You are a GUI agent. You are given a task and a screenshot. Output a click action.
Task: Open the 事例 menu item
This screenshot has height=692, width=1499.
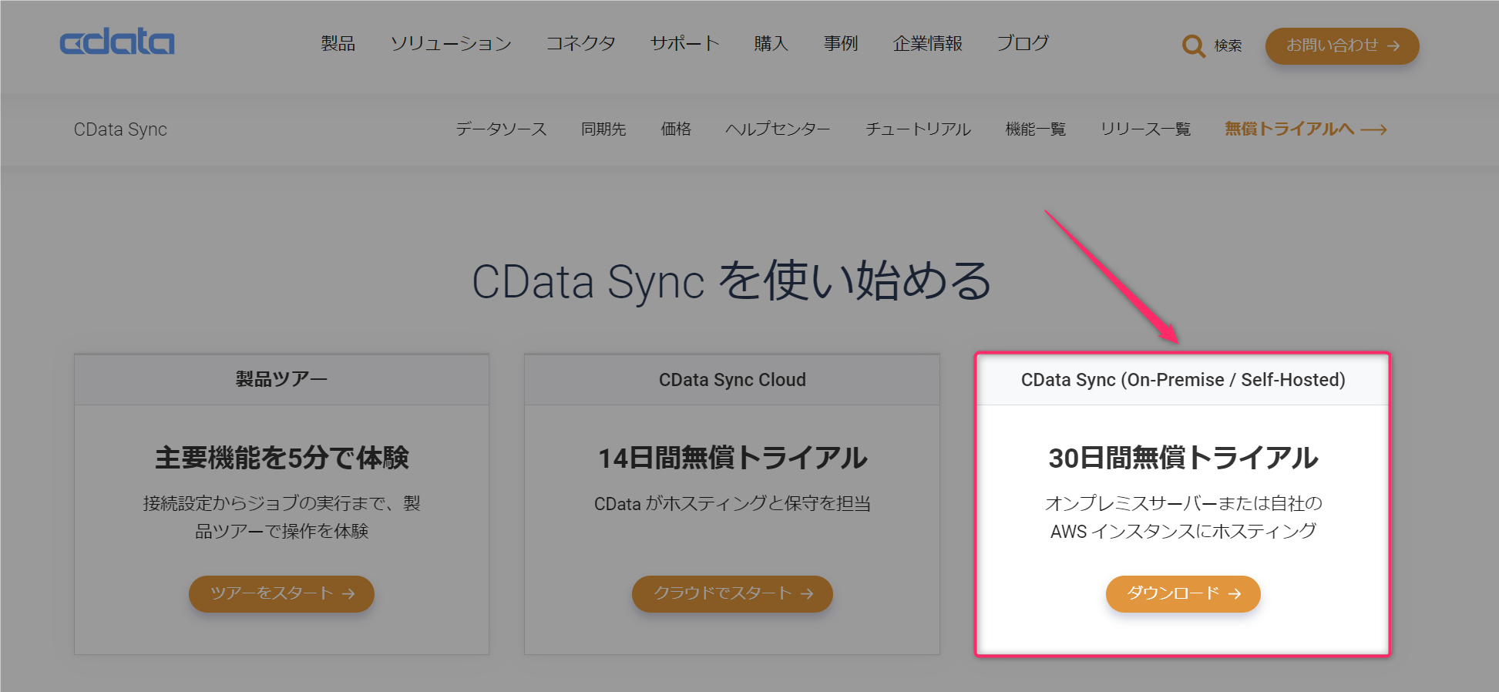tap(840, 44)
